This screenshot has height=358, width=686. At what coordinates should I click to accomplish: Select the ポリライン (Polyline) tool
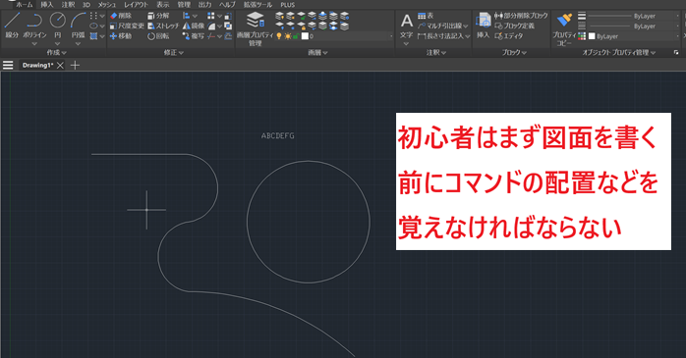pos(34,25)
